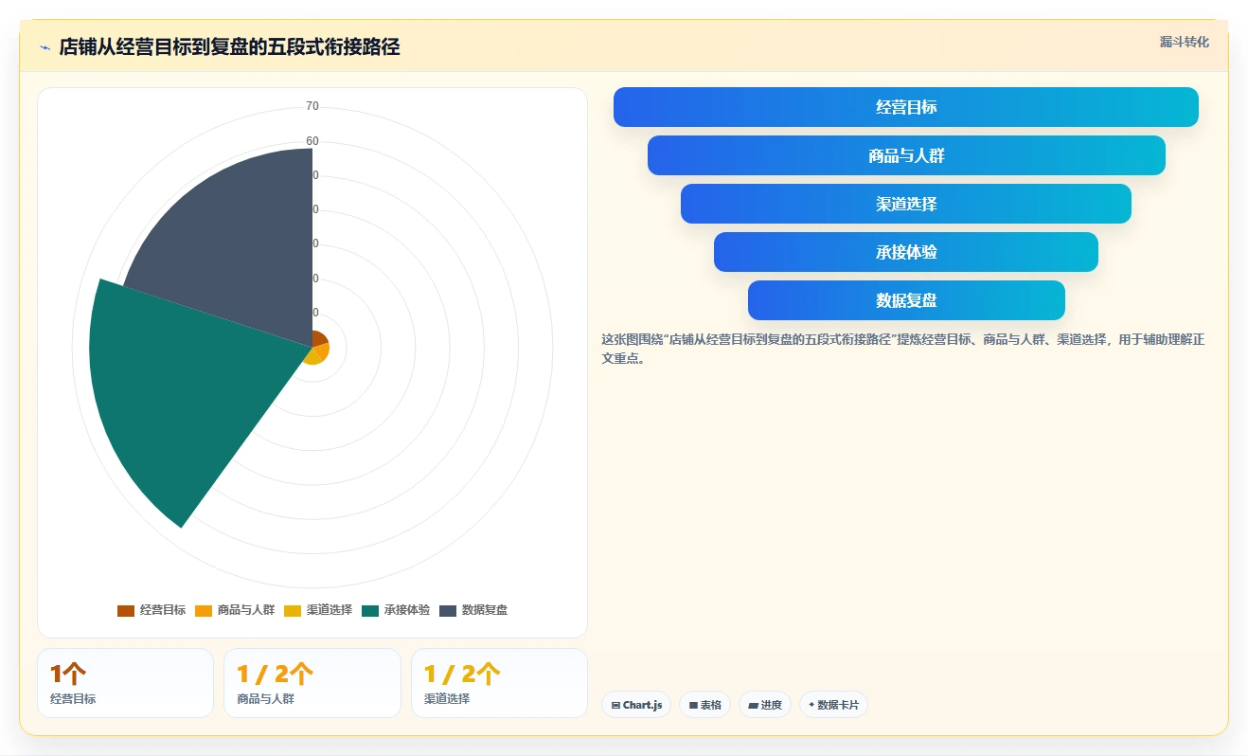Click axis label 60 on the chart
1248x756 pixels.
click(x=312, y=141)
